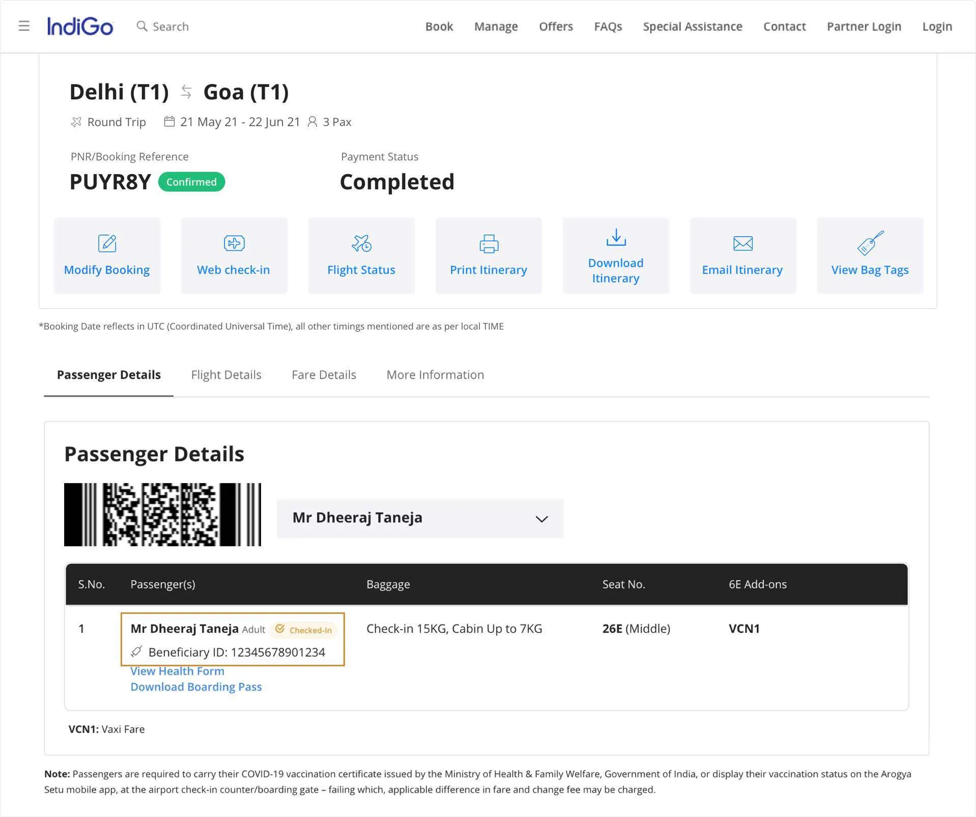Viewport: 976px width, 817px height.
Task: Click the Email Itinerary label
Action: 742,270
